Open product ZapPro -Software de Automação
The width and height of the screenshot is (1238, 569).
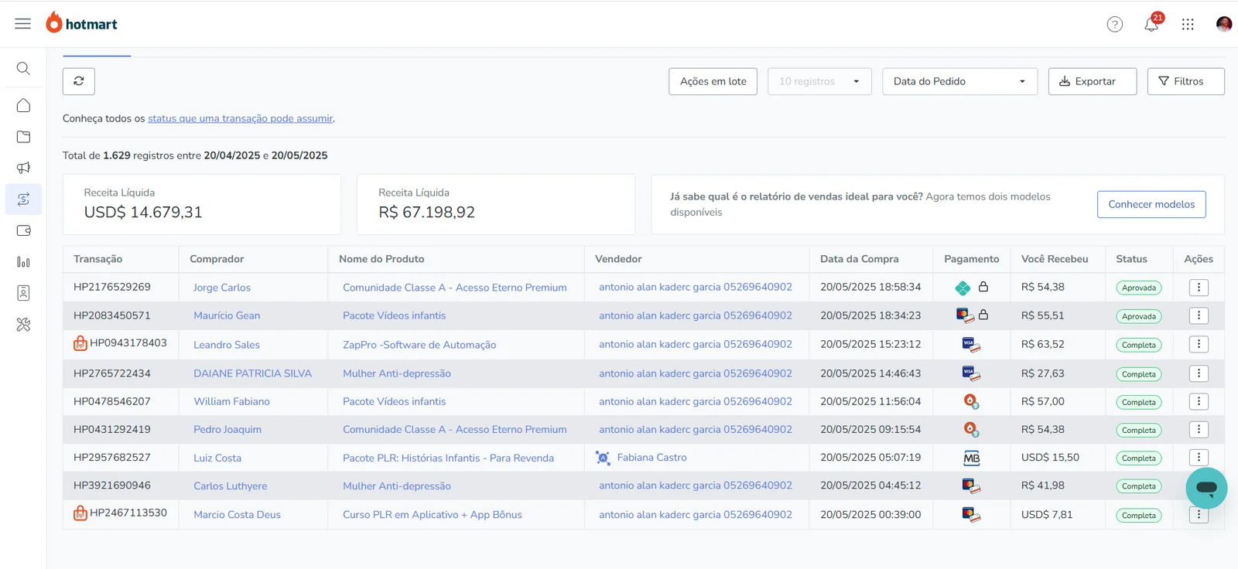[419, 345]
